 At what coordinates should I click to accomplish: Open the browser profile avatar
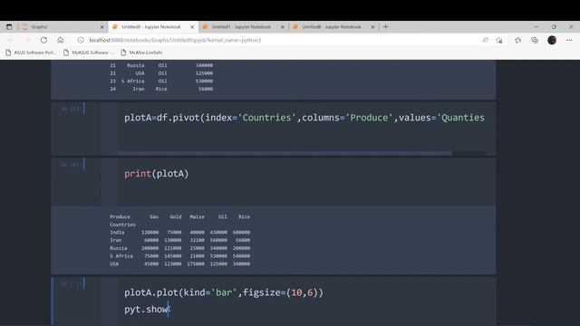552,40
